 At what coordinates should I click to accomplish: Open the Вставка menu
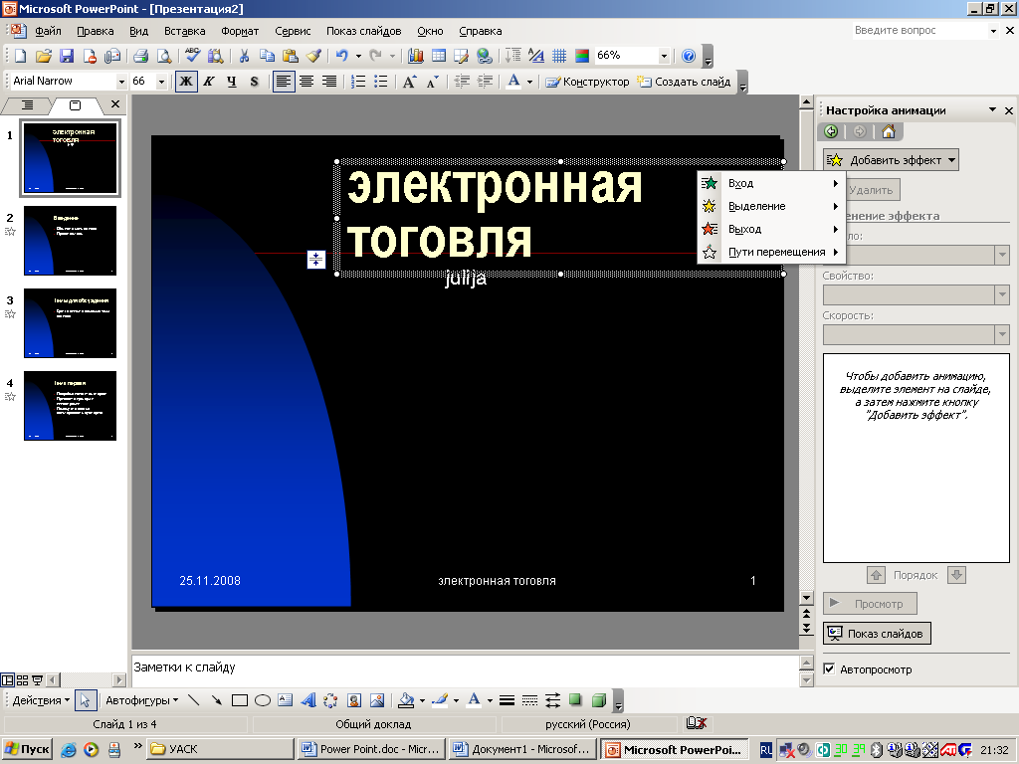click(x=184, y=31)
